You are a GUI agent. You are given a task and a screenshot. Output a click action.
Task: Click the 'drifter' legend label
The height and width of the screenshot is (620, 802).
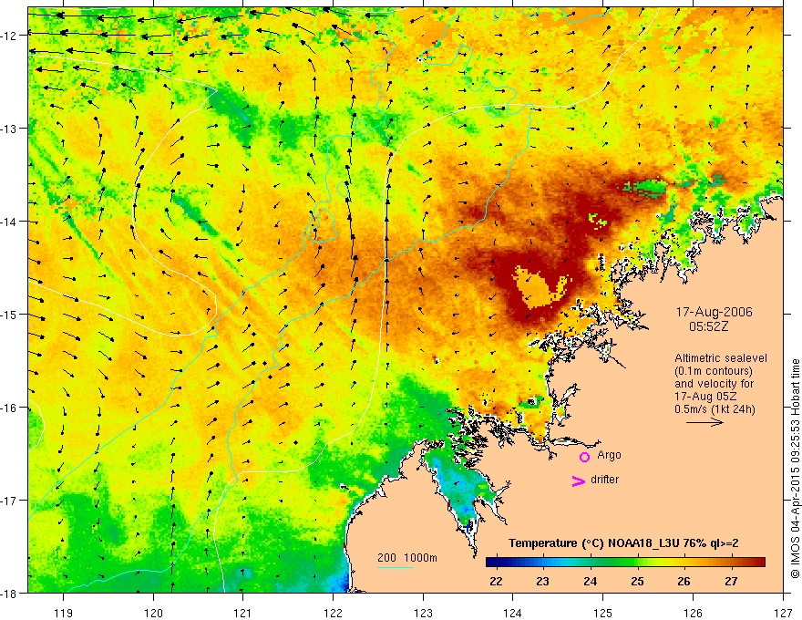coord(604,480)
